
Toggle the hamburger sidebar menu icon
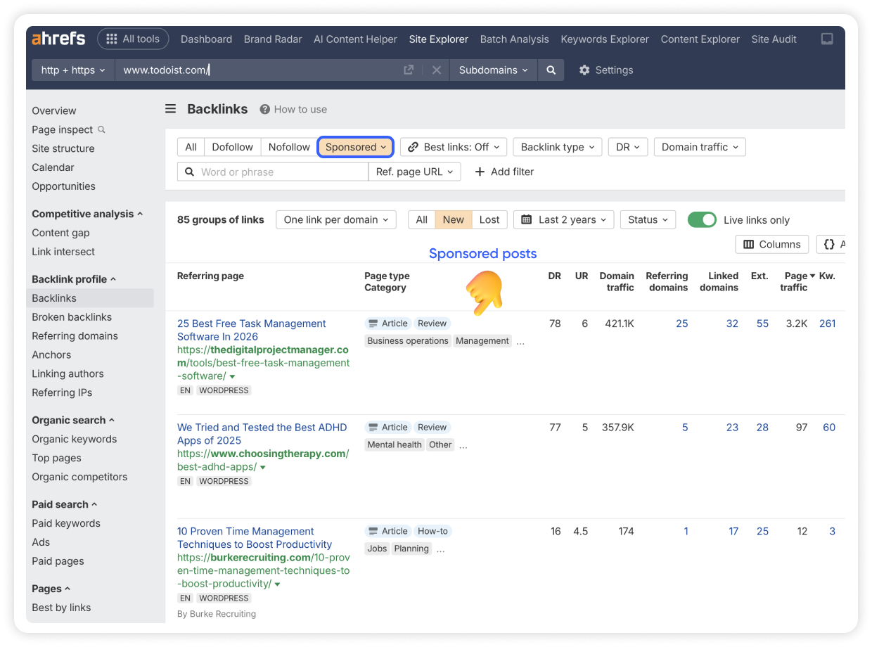tap(171, 109)
